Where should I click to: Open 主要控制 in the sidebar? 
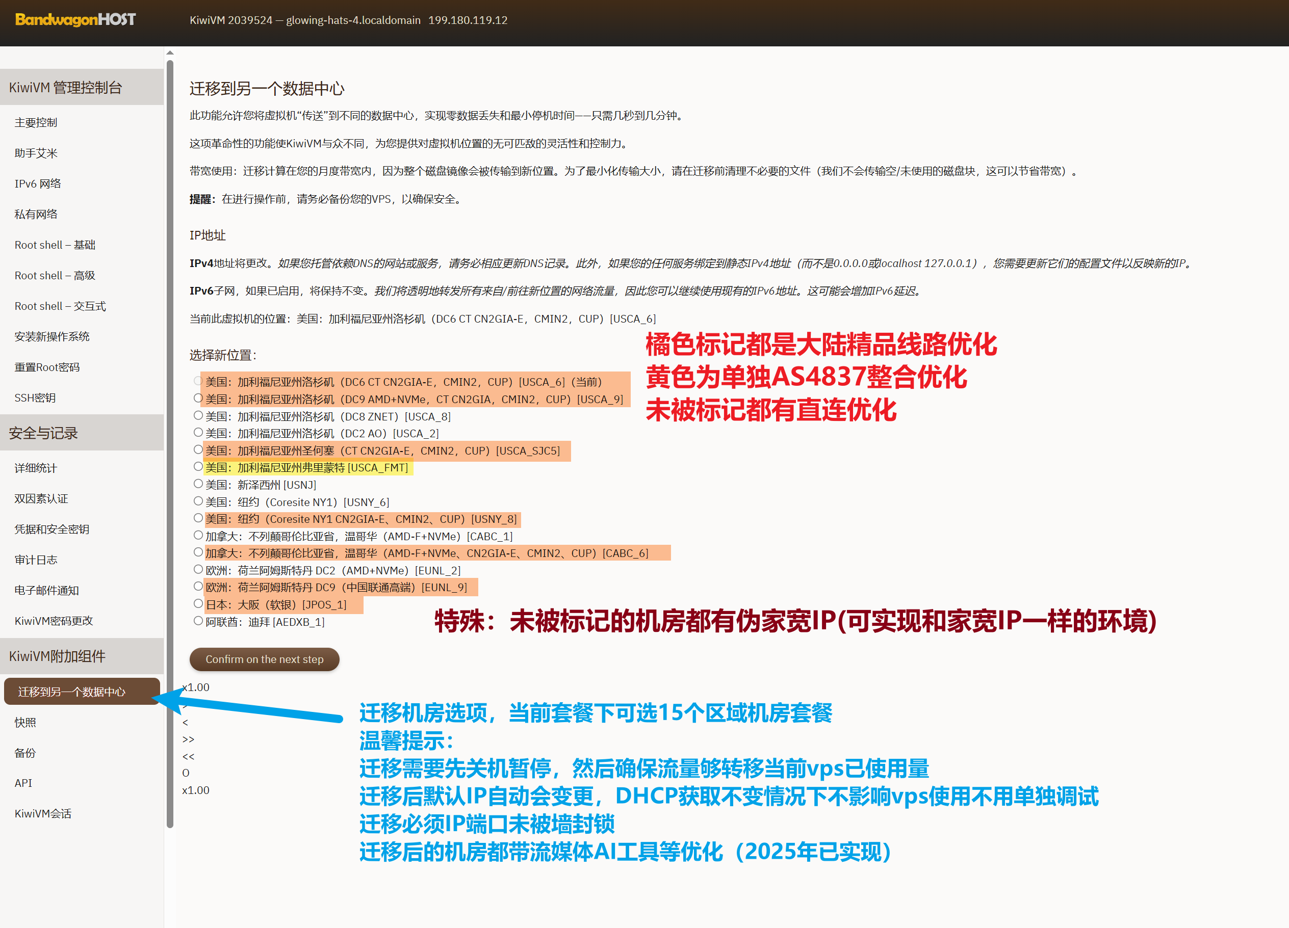click(36, 123)
